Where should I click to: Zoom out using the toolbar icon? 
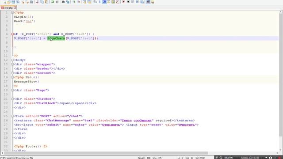coord(78,2)
